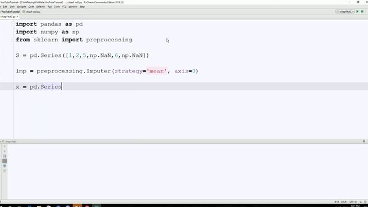Open Run panel settings gear
The width and height of the screenshot is (368, 207).
tap(364, 141)
